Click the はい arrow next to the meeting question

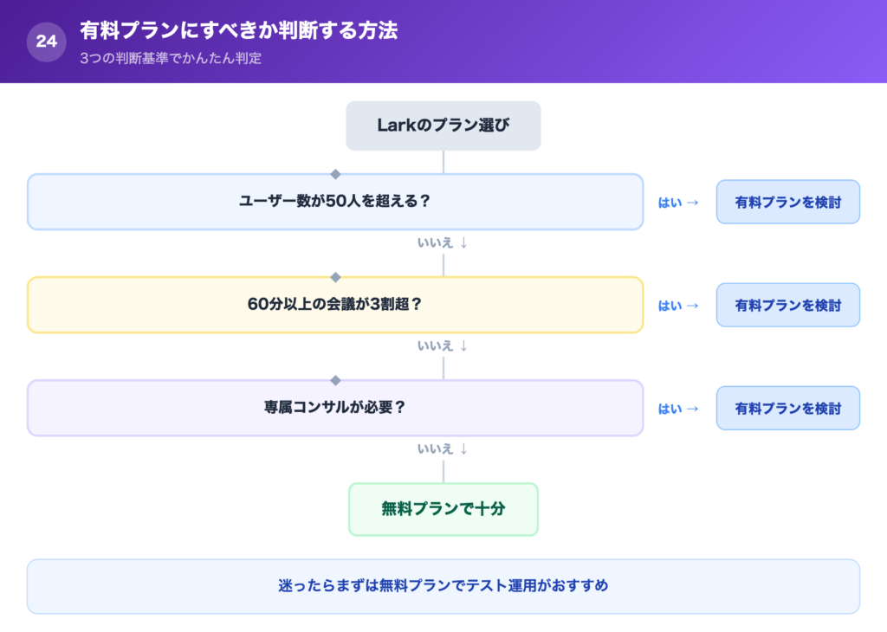677,305
